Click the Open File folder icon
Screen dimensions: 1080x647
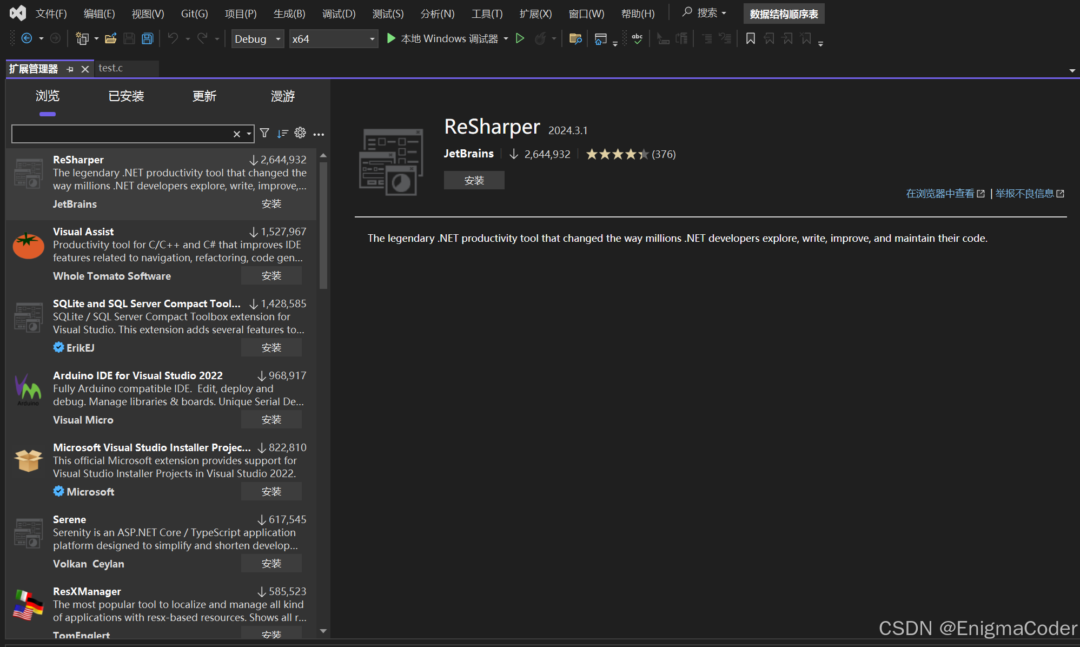(111, 38)
